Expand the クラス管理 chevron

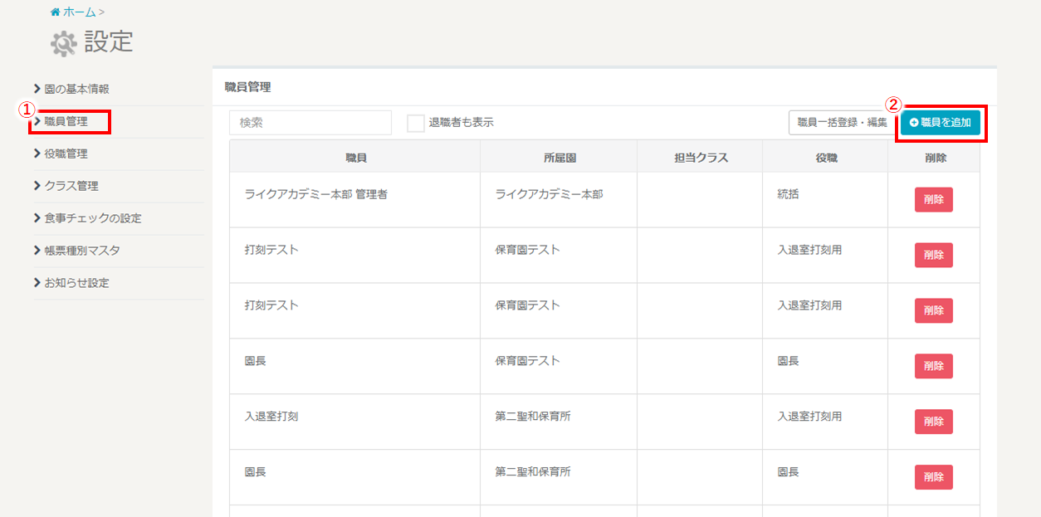(37, 186)
